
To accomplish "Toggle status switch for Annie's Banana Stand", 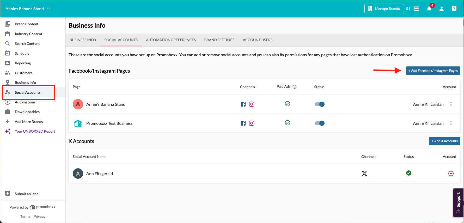I will click(320, 104).
